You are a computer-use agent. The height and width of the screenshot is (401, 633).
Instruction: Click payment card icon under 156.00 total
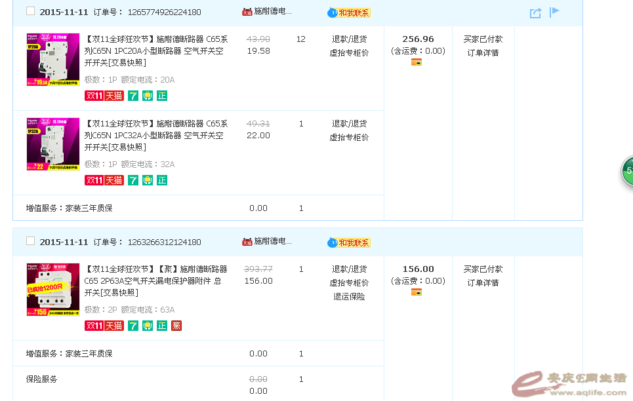(417, 292)
